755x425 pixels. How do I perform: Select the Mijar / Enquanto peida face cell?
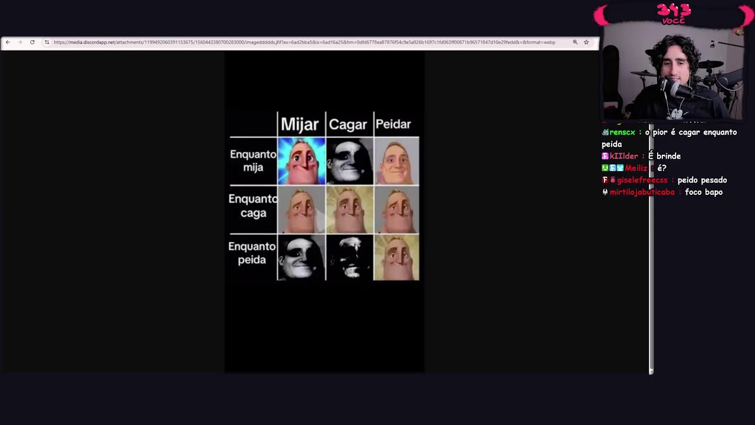301,257
